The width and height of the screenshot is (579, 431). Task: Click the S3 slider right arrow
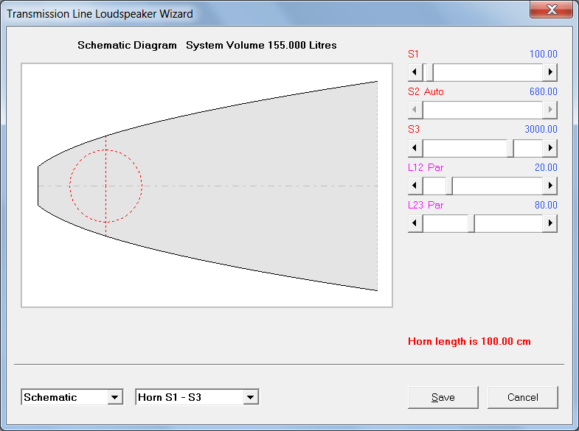[549, 148]
